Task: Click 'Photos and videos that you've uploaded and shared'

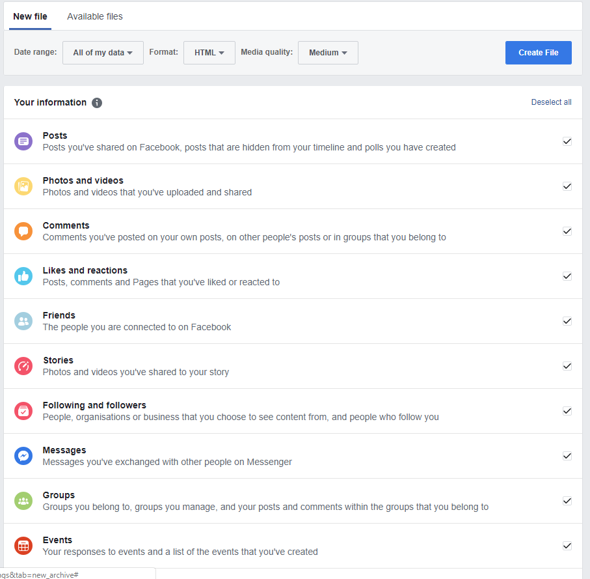Action: 147,192
